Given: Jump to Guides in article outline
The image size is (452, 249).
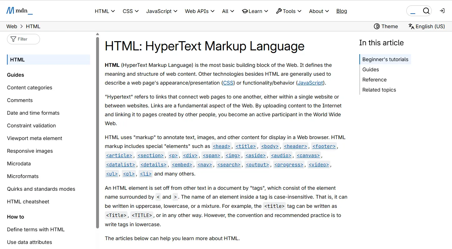Looking at the screenshot, I should (x=370, y=69).
